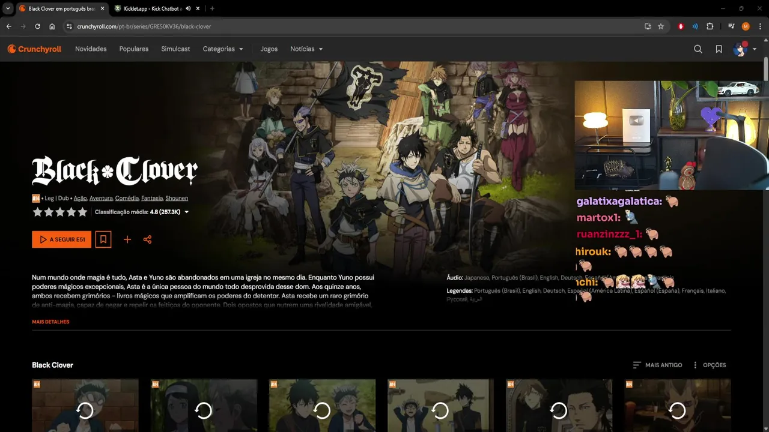
Task: Click the Black Clover title logo
Action: click(x=114, y=171)
